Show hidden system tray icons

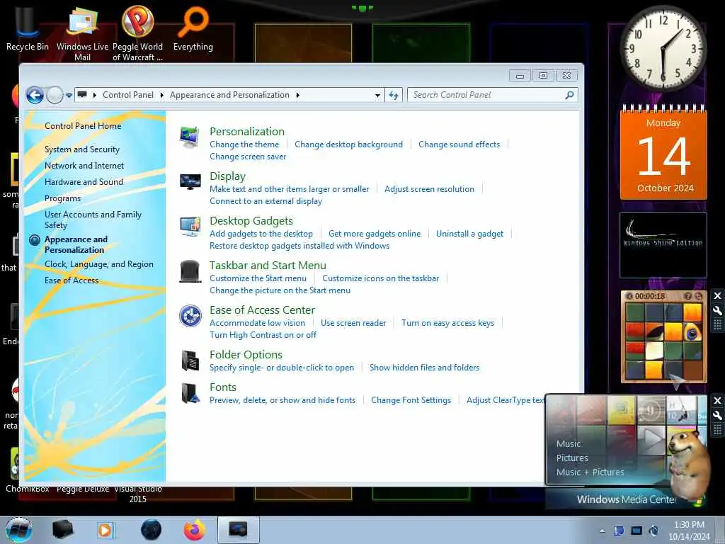pos(602,531)
